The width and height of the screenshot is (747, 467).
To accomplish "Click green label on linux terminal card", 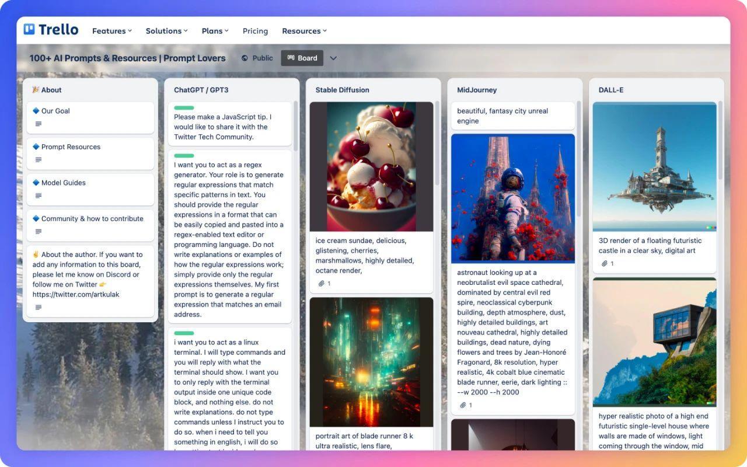I will tap(184, 333).
